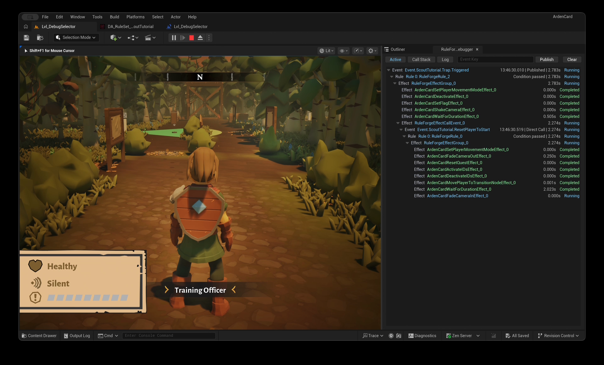
Task: Collapse the RuleForgeEffectCallEvent_0 row
Action: (x=398, y=123)
